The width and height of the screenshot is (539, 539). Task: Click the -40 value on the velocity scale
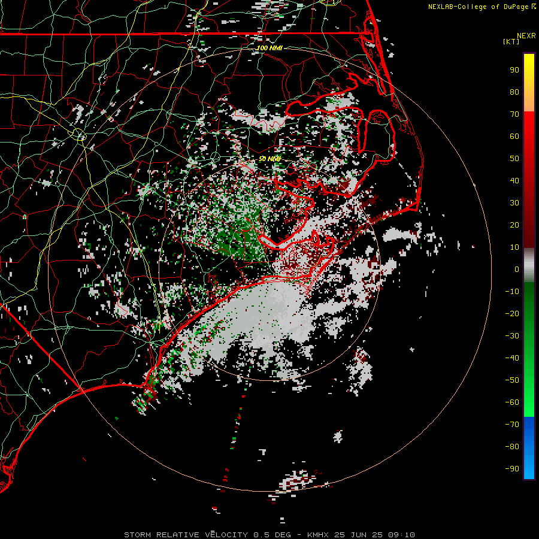pyautogui.click(x=512, y=358)
